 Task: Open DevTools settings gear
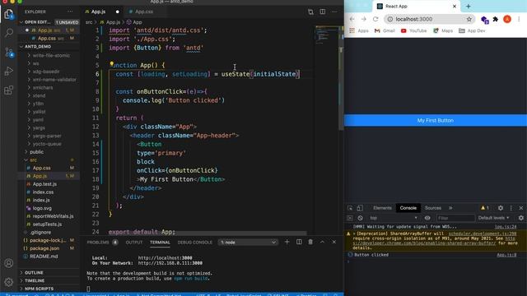(501, 208)
